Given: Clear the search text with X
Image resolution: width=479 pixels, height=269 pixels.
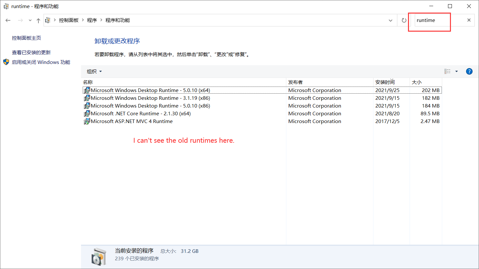Looking at the screenshot, I should [x=469, y=20].
